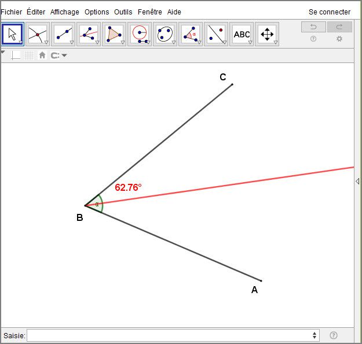
Task: Select the Intersect point tool
Action: coord(38,34)
